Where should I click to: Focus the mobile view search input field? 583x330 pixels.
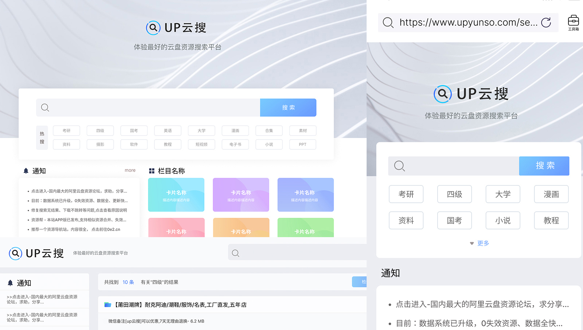click(x=454, y=166)
